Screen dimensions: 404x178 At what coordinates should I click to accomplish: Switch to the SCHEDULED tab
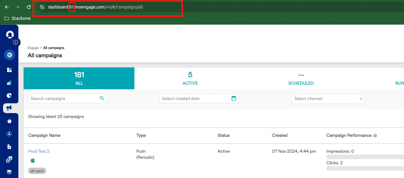coord(301,78)
